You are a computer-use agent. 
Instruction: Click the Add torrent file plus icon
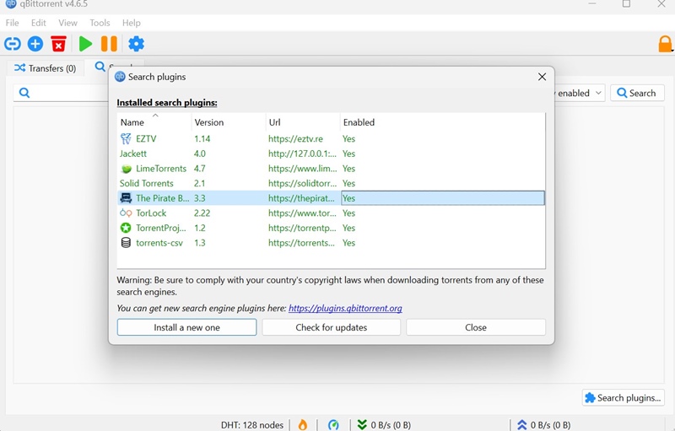(x=35, y=44)
